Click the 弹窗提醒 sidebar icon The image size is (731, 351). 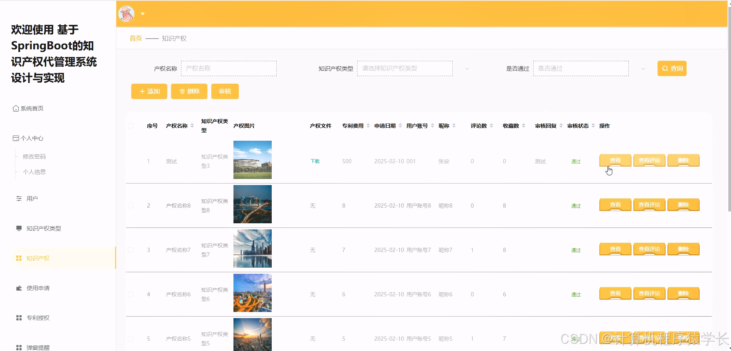(18, 347)
